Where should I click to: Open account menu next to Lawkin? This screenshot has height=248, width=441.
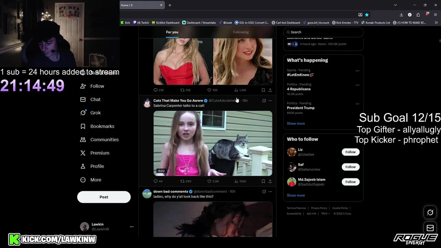pos(131,227)
